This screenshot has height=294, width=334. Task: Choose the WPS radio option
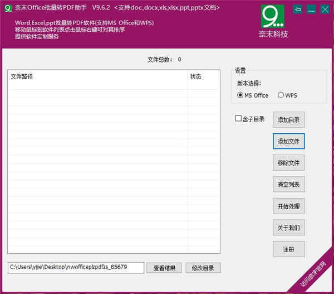tap(281, 95)
